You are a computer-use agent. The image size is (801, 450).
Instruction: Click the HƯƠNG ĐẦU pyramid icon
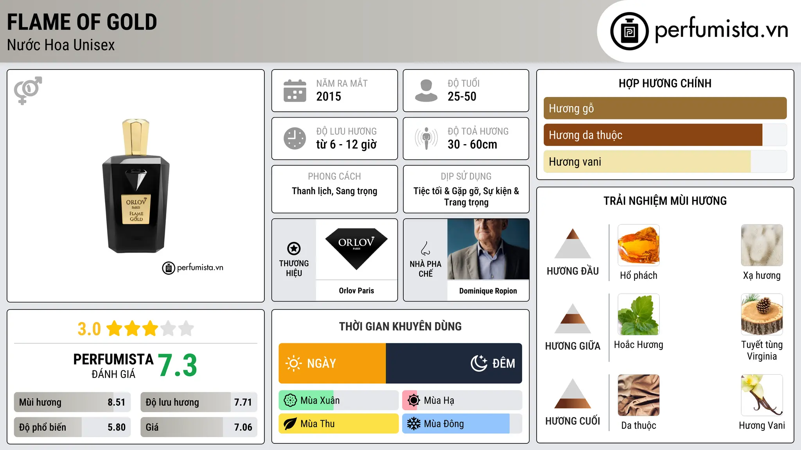573,243
